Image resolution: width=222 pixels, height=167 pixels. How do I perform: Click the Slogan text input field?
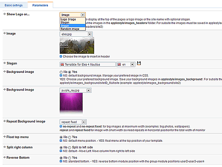pos(87,64)
